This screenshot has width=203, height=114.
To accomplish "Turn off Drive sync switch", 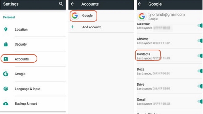I will click(200, 86).
